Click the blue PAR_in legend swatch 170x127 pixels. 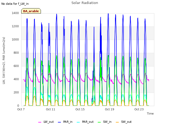[x=59, y=122]
